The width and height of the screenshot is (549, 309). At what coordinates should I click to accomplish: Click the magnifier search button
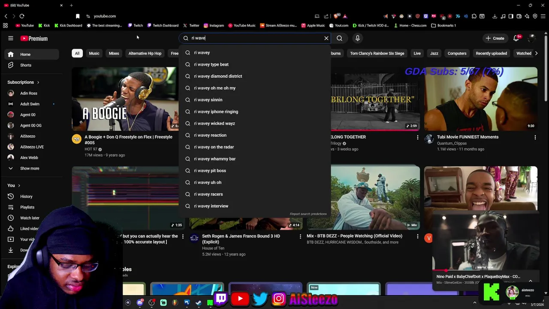tap(339, 38)
